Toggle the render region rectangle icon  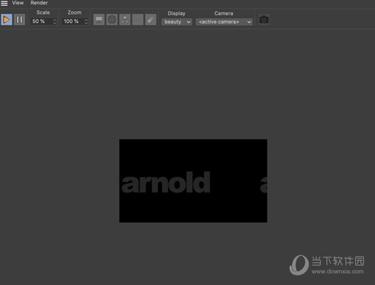click(x=137, y=19)
